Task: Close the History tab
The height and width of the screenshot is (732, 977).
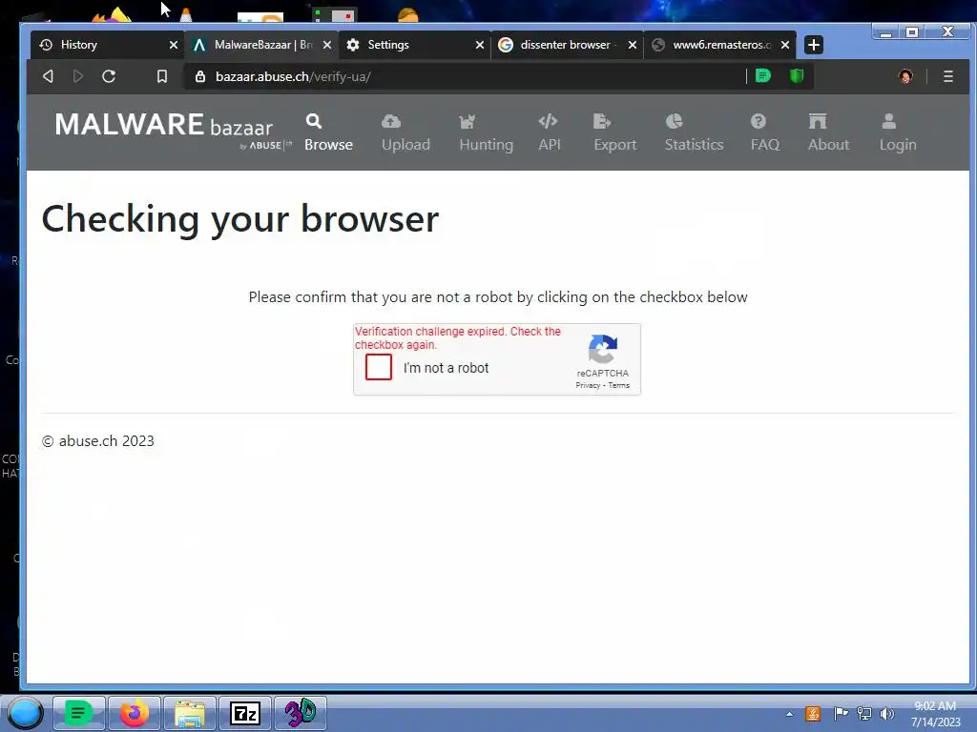Action: coord(174,45)
